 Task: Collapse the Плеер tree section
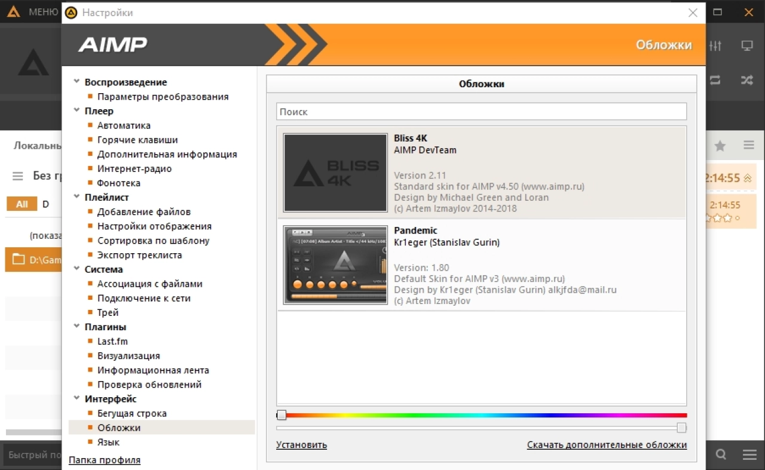pos(76,110)
